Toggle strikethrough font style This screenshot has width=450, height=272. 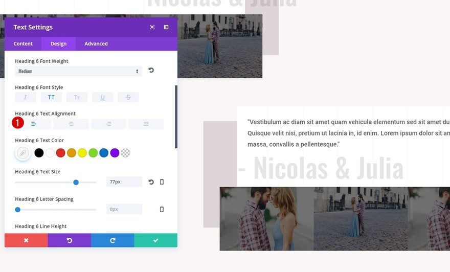[128, 97]
